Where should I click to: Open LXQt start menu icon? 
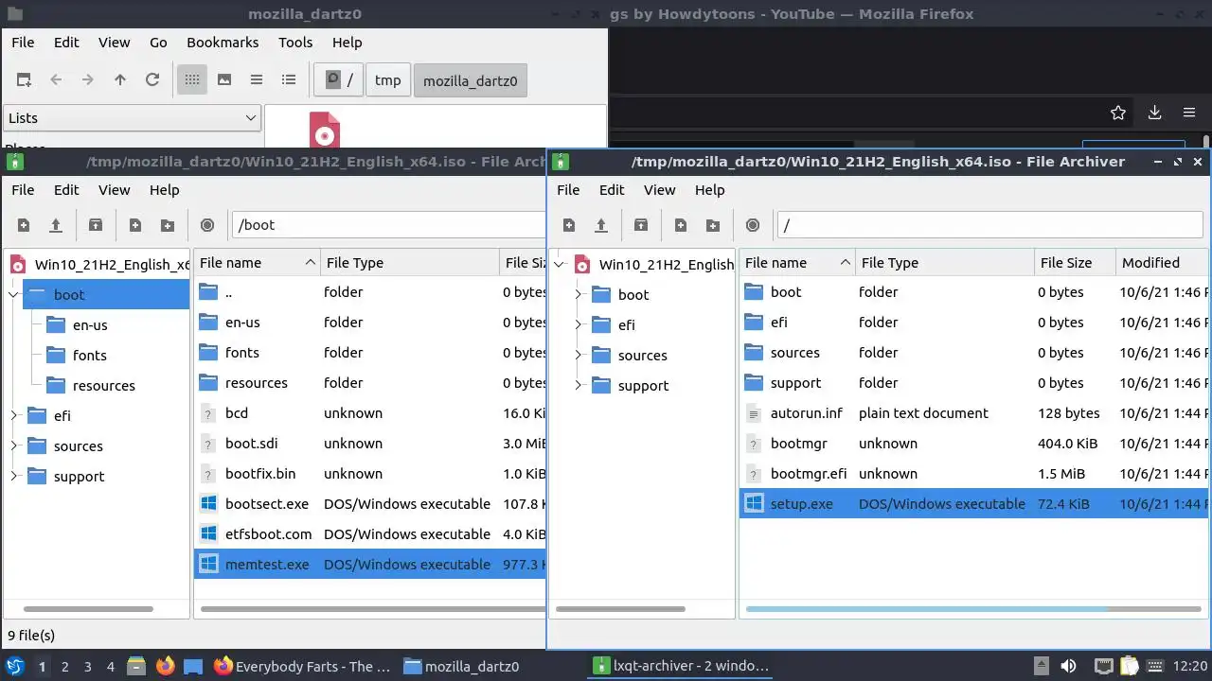tap(15, 666)
